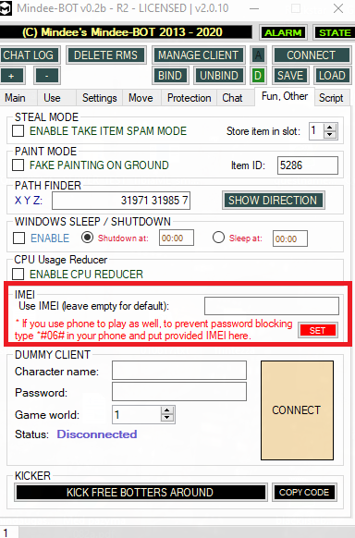The height and width of the screenshot is (538, 355).
Task: Open MANAGE CLIENT
Action: pyautogui.click(x=198, y=55)
